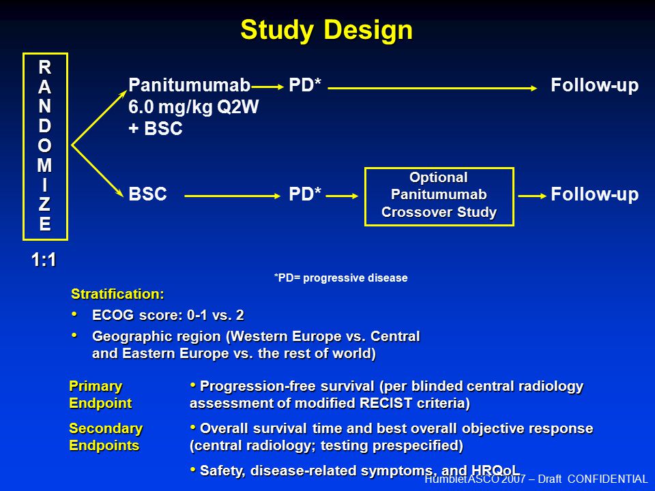The image size is (655, 491).
Task: Click the 'Secondary Endpoints' label
Action: click(106, 436)
